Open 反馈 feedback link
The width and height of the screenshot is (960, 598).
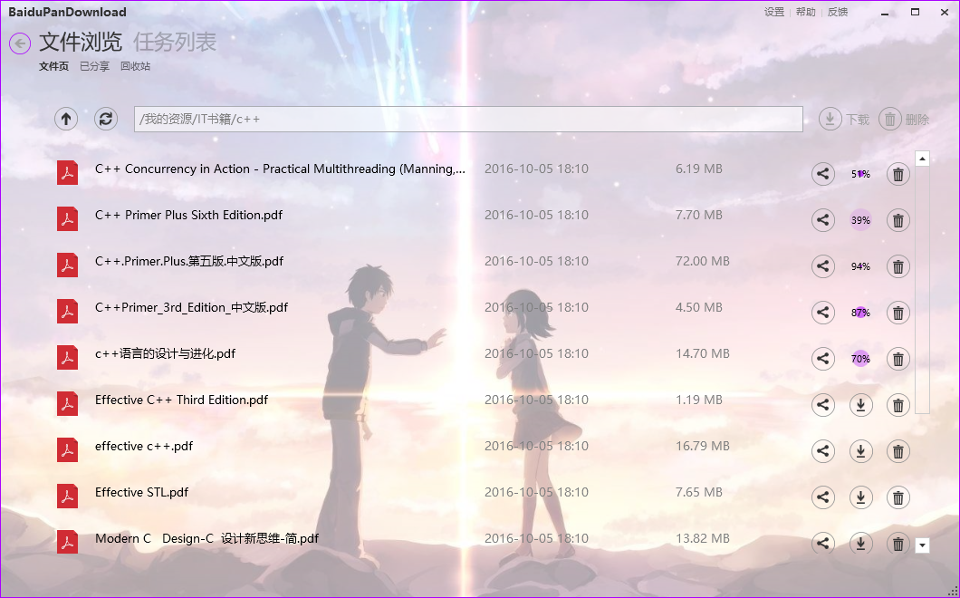[x=838, y=12]
